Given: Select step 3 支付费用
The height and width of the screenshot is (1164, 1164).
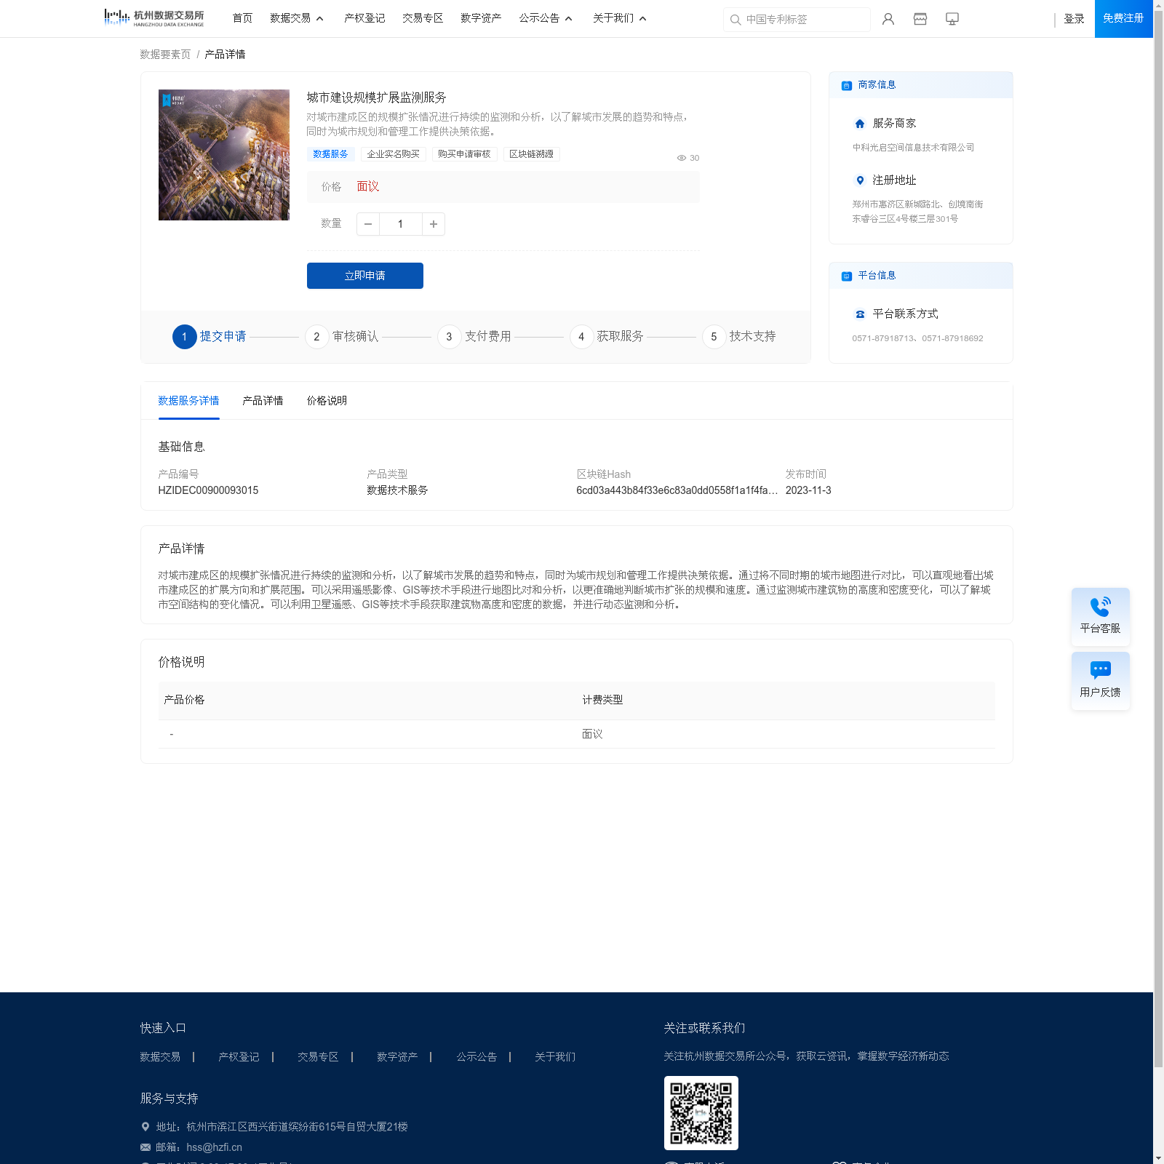Looking at the screenshot, I should [x=474, y=337].
